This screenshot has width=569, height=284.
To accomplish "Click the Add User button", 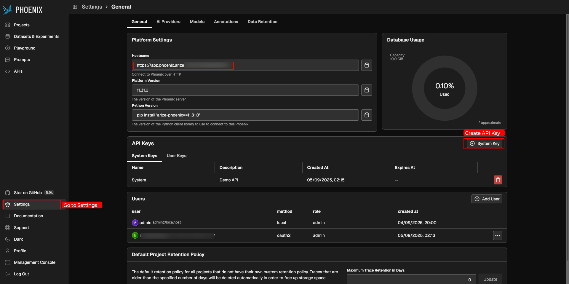I will pos(487,199).
